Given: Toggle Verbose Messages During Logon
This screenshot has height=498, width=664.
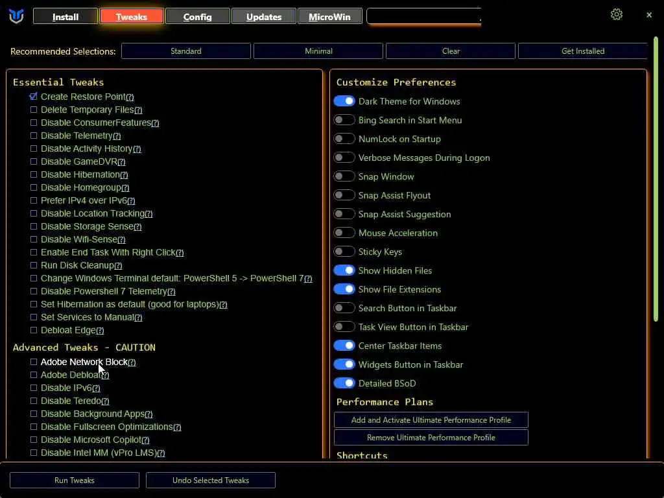Looking at the screenshot, I should (x=344, y=158).
